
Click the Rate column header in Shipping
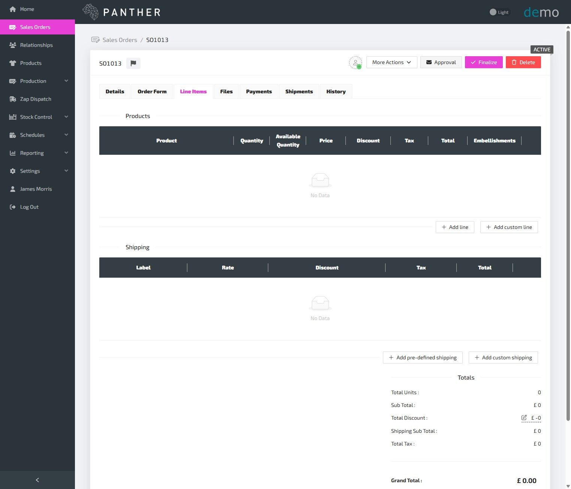228,268
